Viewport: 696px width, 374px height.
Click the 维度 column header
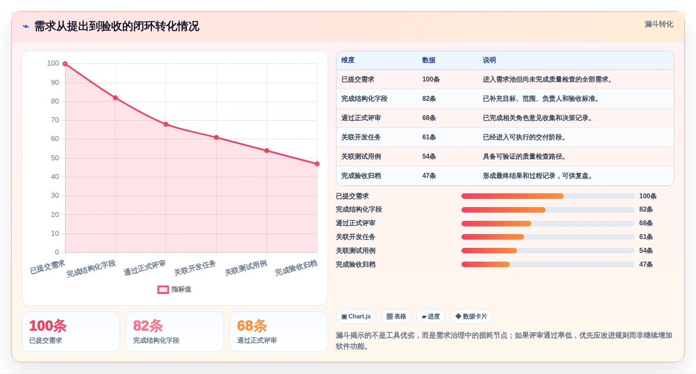click(x=348, y=60)
